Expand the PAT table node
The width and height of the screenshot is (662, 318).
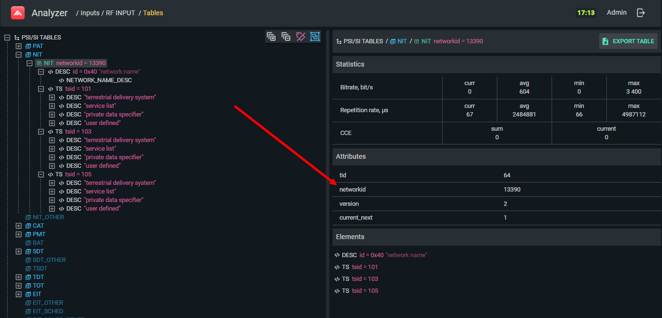coord(19,46)
